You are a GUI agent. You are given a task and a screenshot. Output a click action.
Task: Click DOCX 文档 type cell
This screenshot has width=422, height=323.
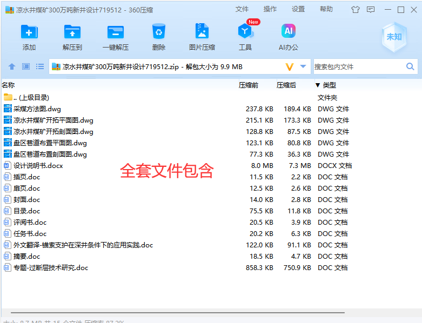[x=334, y=166]
